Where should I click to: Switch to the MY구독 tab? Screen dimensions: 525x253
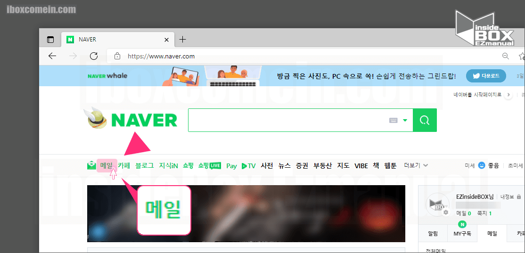point(462,233)
